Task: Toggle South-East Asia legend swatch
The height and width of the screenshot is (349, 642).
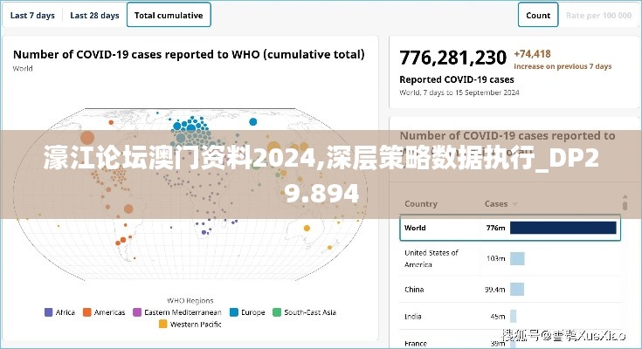Action: point(277,312)
